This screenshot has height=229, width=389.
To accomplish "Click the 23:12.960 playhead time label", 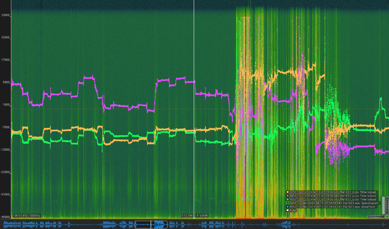I will [x=186, y=215].
